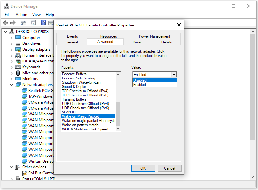Click the Wintun Userspace adapter icon
Screen dimensions: 258x190
(24, 161)
